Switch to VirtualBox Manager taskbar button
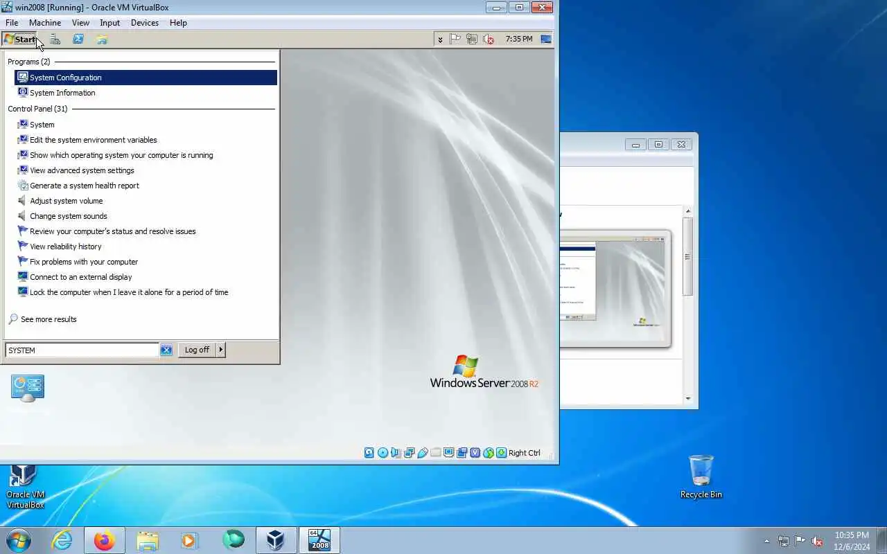Image resolution: width=887 pixels, height=554 pixels. click(276, 540)
